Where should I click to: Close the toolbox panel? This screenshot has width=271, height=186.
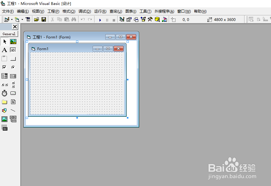[x=15, y=26]
